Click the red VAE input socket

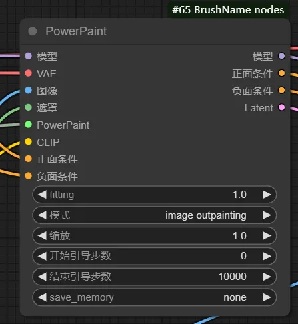28,73
